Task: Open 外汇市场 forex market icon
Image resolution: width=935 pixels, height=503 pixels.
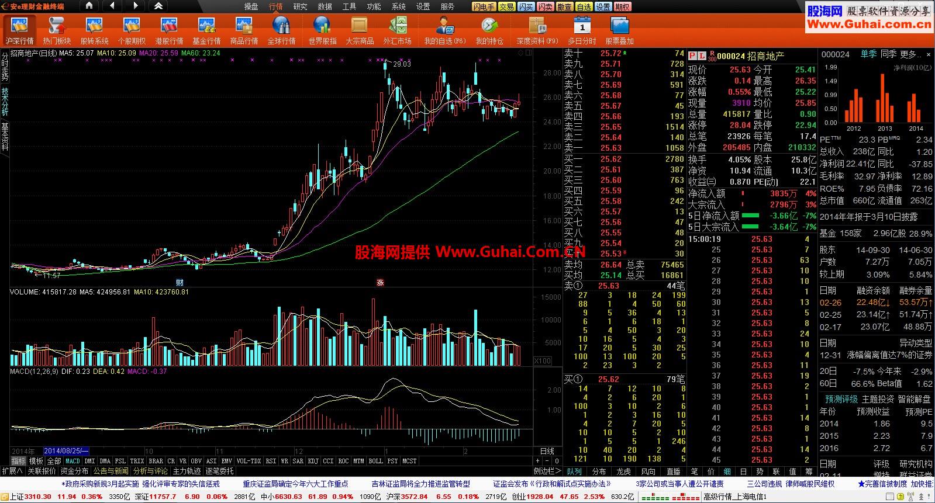Action: (397, 30)
